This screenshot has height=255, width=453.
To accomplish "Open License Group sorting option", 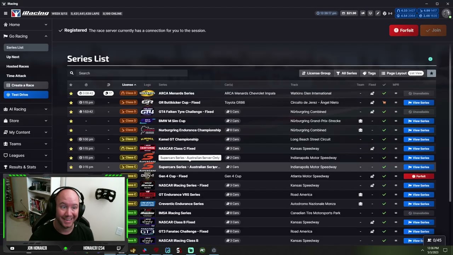I will [x=316, y=73].
